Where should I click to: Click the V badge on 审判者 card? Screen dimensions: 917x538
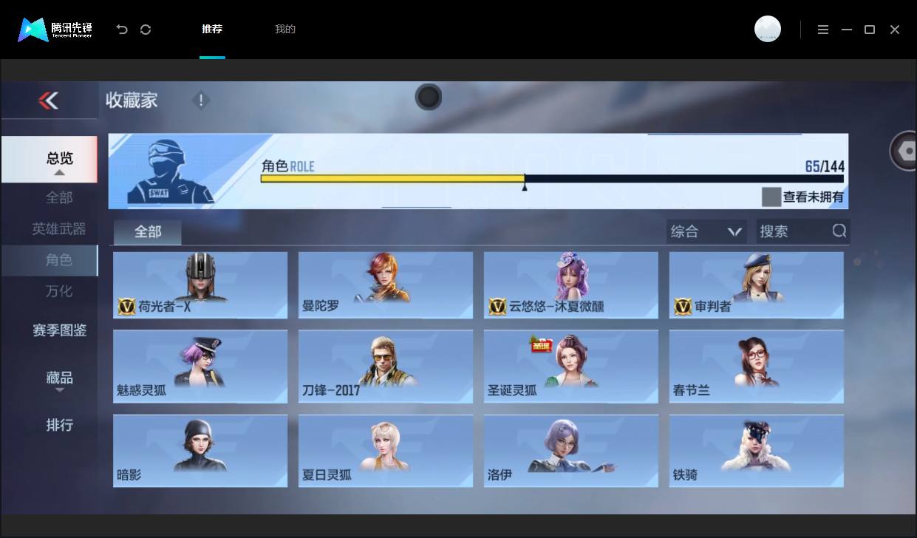(682, 306)
